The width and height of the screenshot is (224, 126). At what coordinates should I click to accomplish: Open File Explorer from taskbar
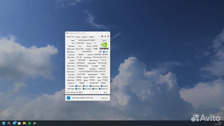point(25,123)
